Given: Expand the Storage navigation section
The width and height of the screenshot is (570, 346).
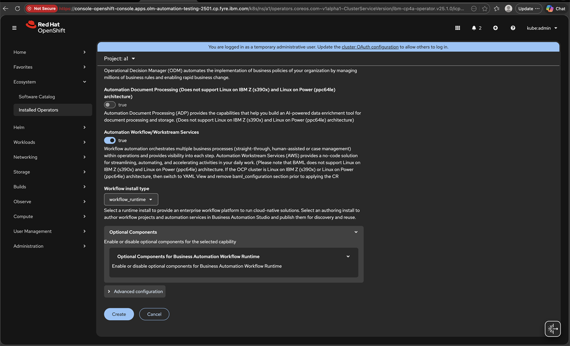Looking at the screenshot, I should pyautogui.click(x=50, y=172).
